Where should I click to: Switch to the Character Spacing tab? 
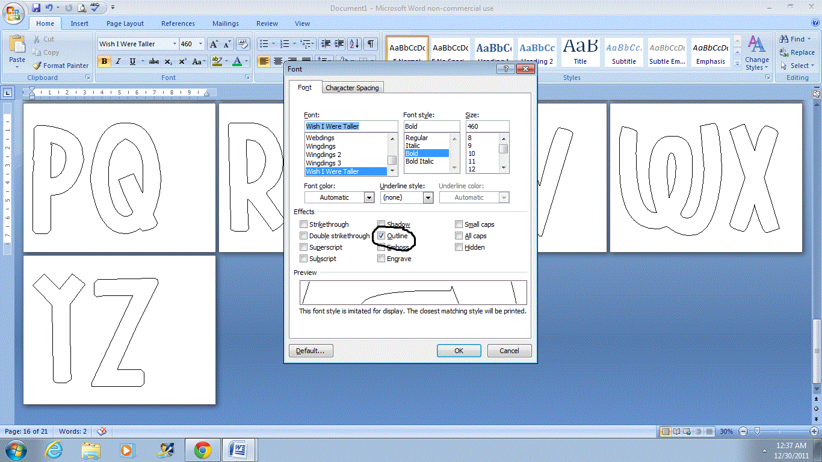(352, 88)
